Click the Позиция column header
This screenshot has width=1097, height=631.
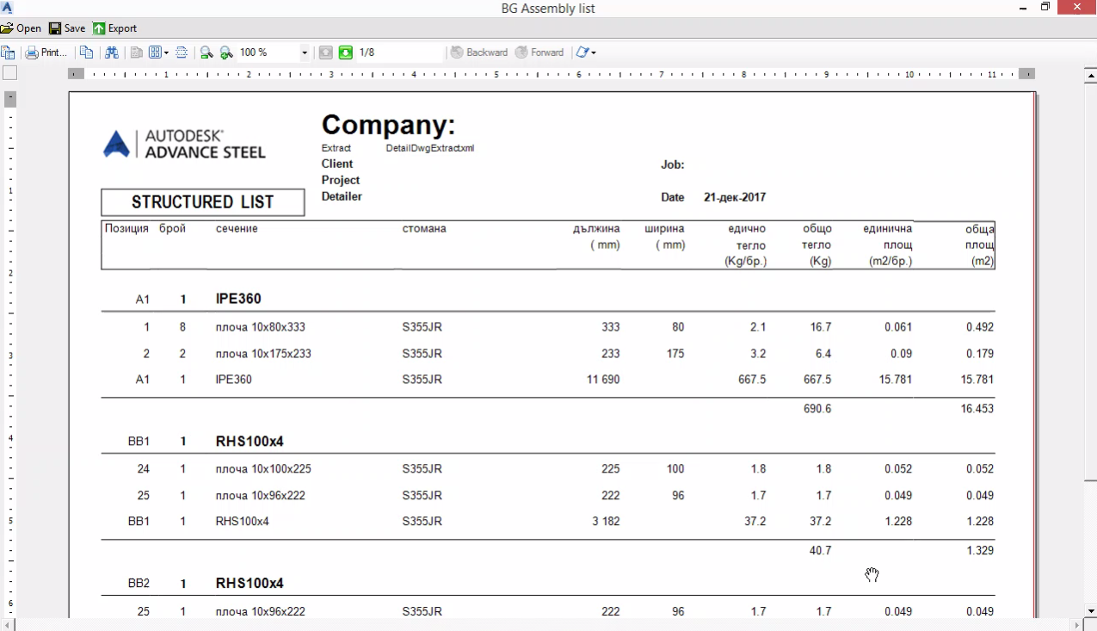coord(126,229)
